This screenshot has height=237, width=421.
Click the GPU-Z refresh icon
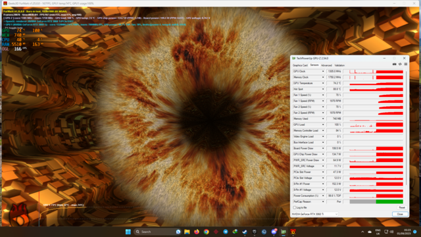coord(400,65)
